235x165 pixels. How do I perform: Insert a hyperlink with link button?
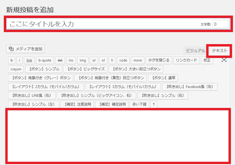tap(29, 60)
